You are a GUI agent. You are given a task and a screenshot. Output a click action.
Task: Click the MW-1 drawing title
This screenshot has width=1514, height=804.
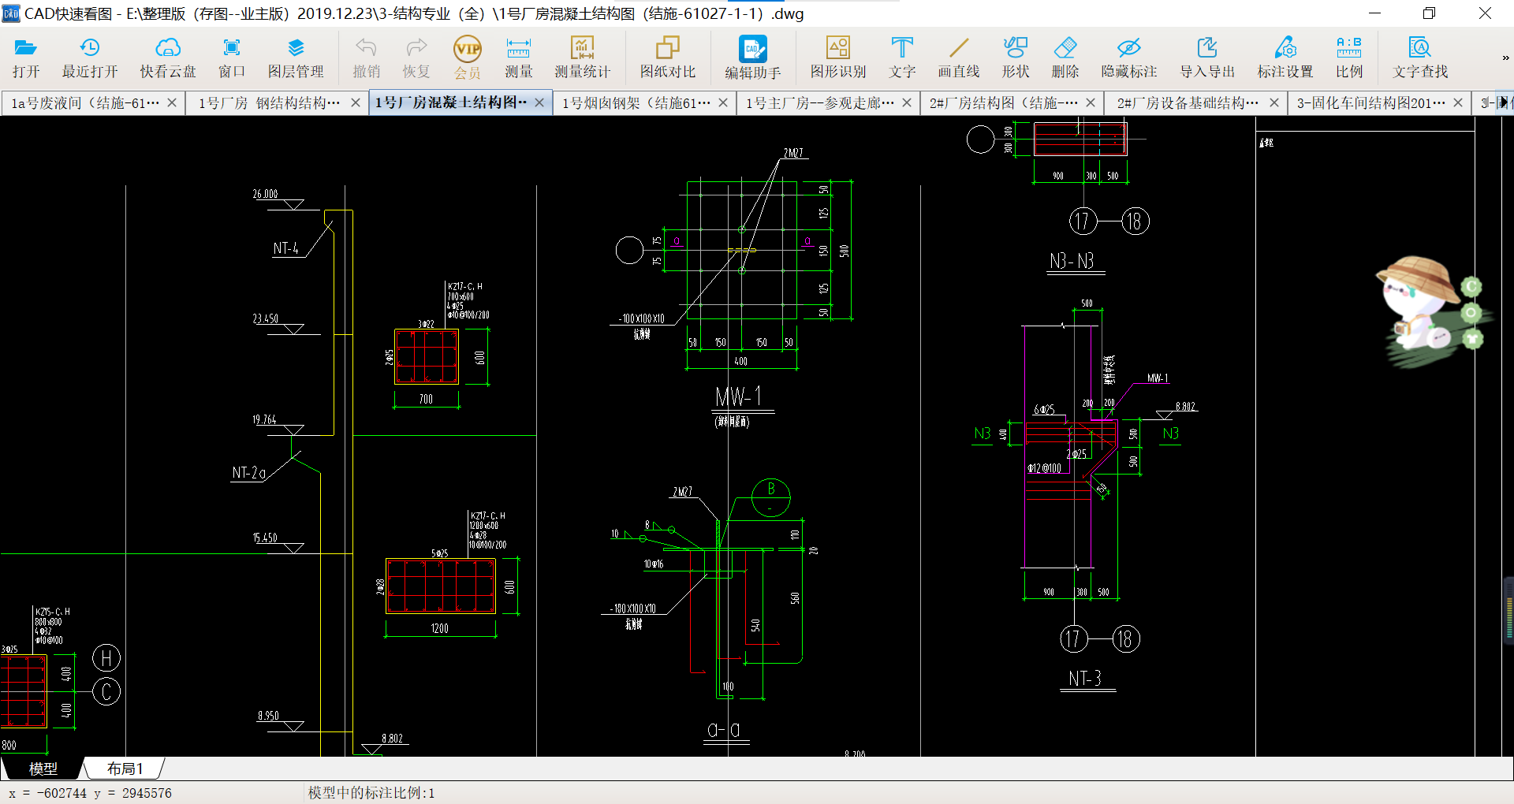[738, 396]
